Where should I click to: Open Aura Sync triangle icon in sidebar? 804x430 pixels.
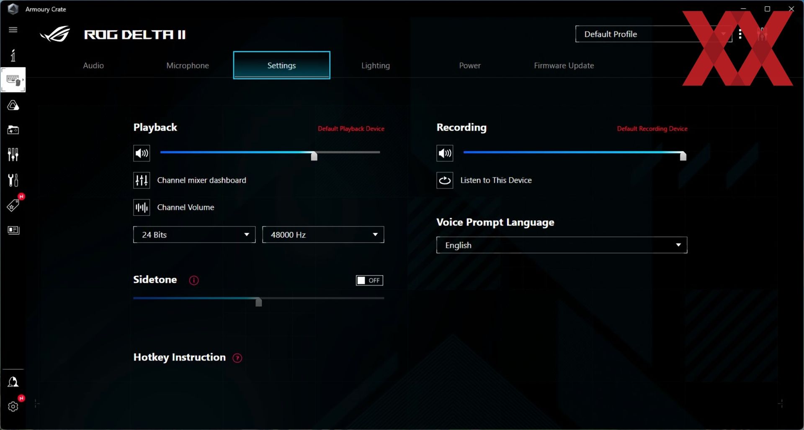13,105
